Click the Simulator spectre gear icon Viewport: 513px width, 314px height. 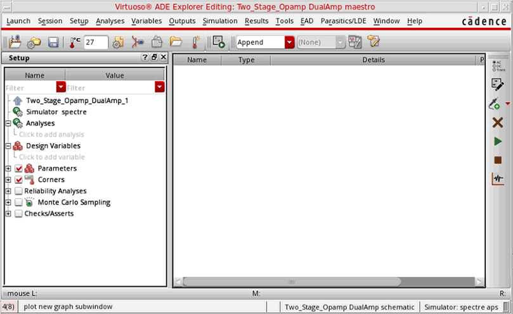pos(18,112)
